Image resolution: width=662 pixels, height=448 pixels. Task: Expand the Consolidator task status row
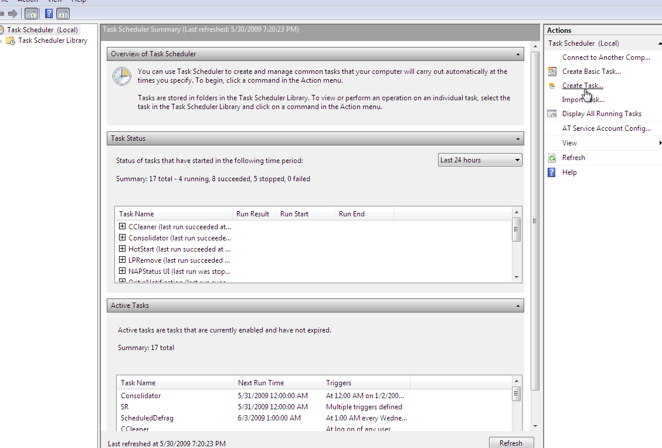tap(122, 237)
